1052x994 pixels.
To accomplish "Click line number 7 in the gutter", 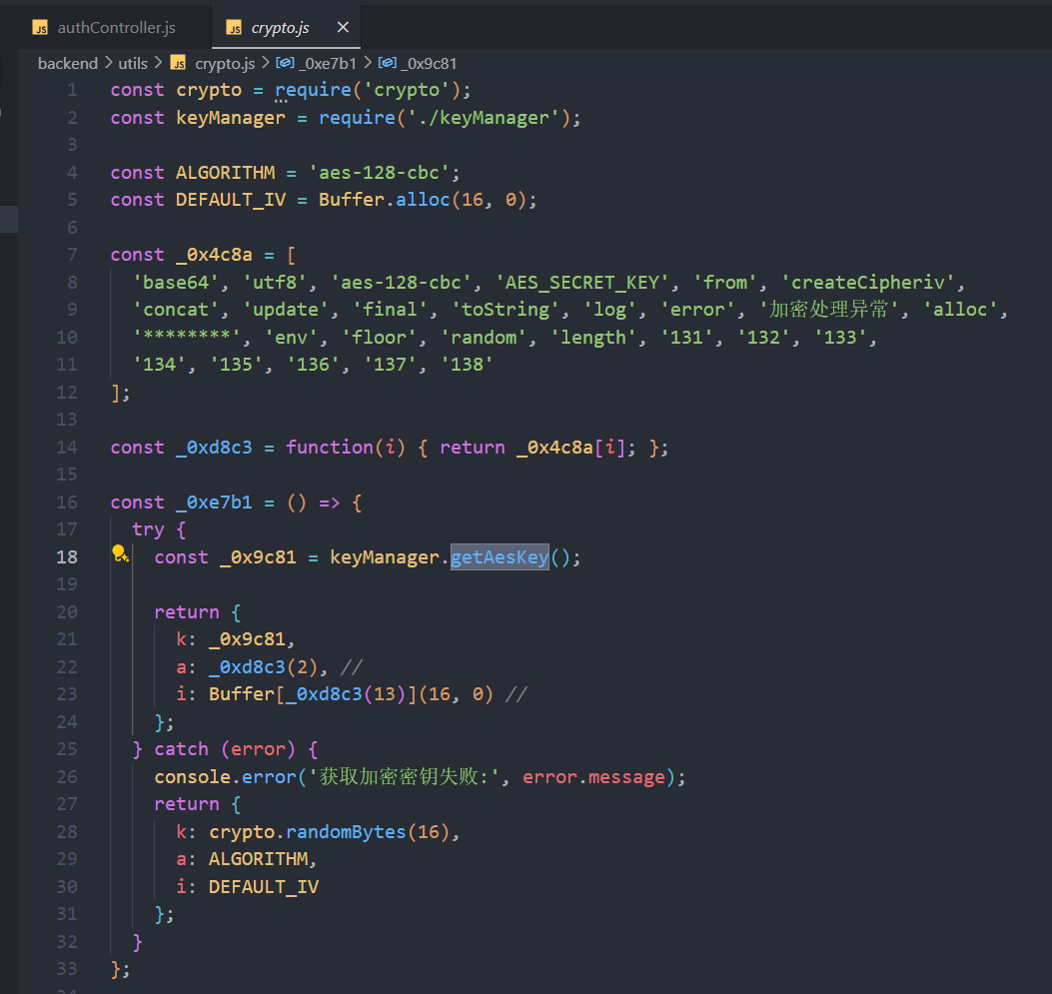I will click(x=73, y=255).
